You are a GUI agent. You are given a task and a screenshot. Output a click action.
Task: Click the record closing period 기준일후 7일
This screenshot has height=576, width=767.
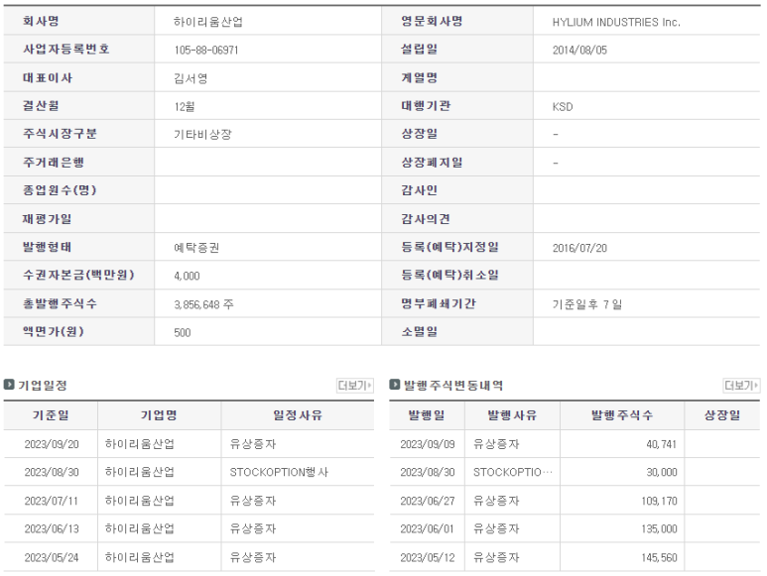[x=587, y=304]
